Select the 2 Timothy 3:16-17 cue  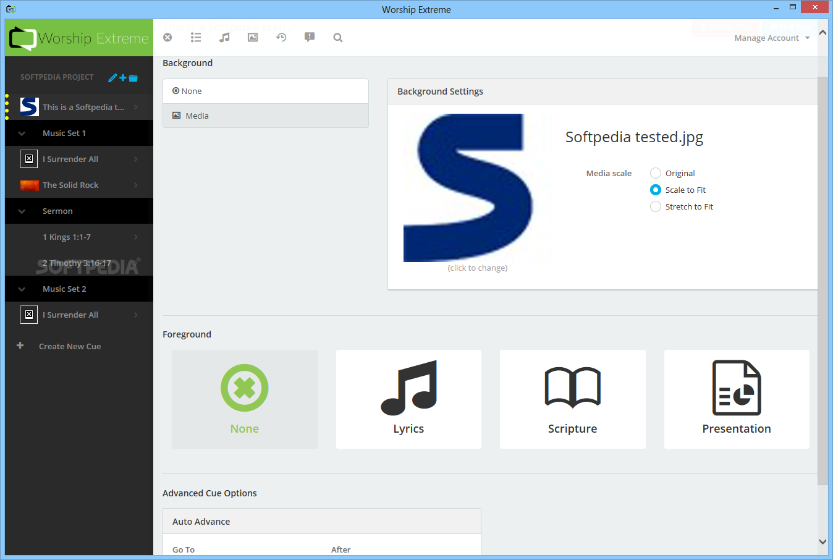coord(79,263)
